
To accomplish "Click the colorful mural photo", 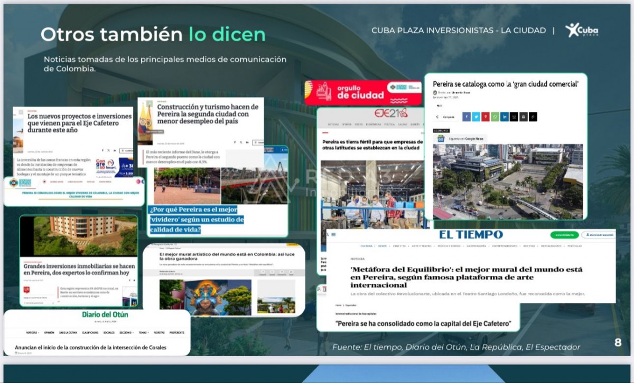I will point(206,297).
